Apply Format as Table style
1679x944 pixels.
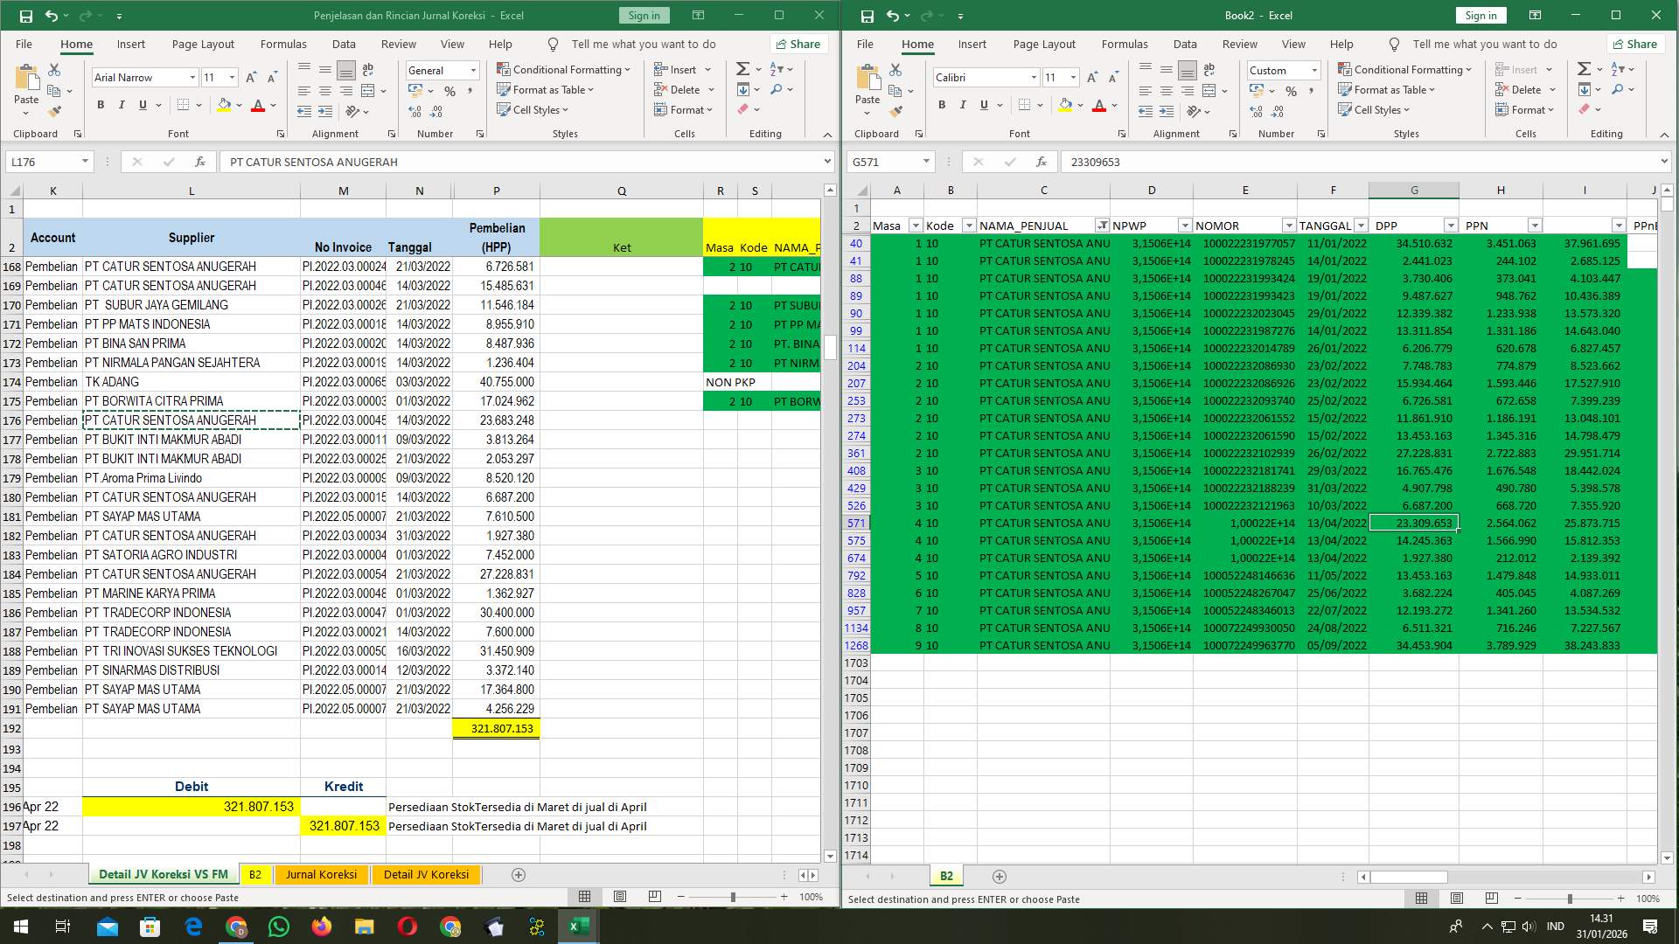(x=545, y=89)
